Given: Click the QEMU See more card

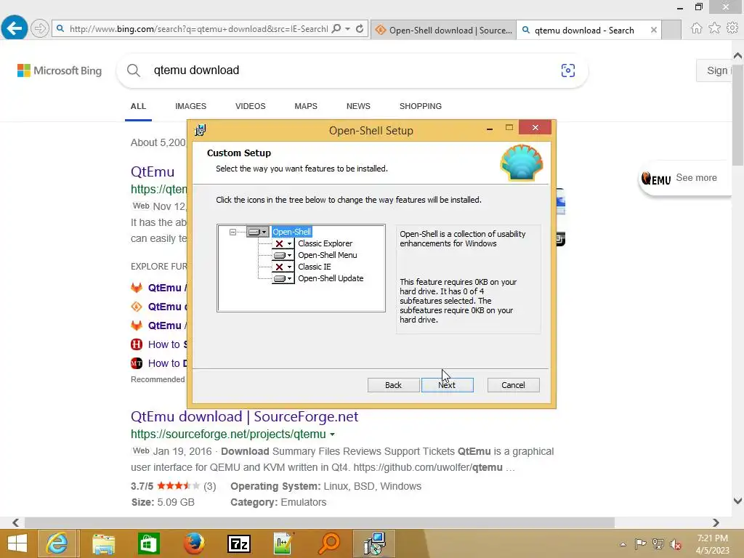Looking at the screenshot, I should pyautogui.click(x=683, y=179).
